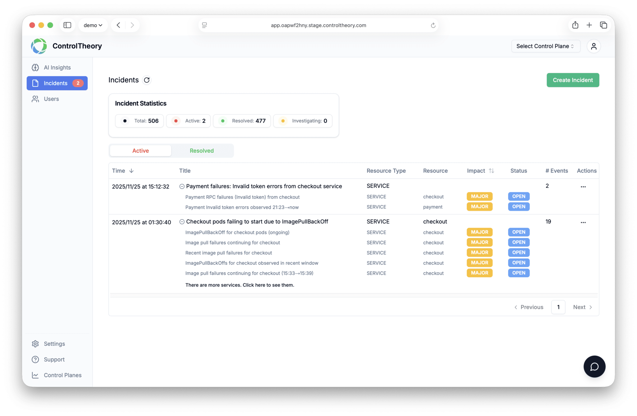Open Support page
This screenshot has height=416, width=637.
click(x=54, y=359)
